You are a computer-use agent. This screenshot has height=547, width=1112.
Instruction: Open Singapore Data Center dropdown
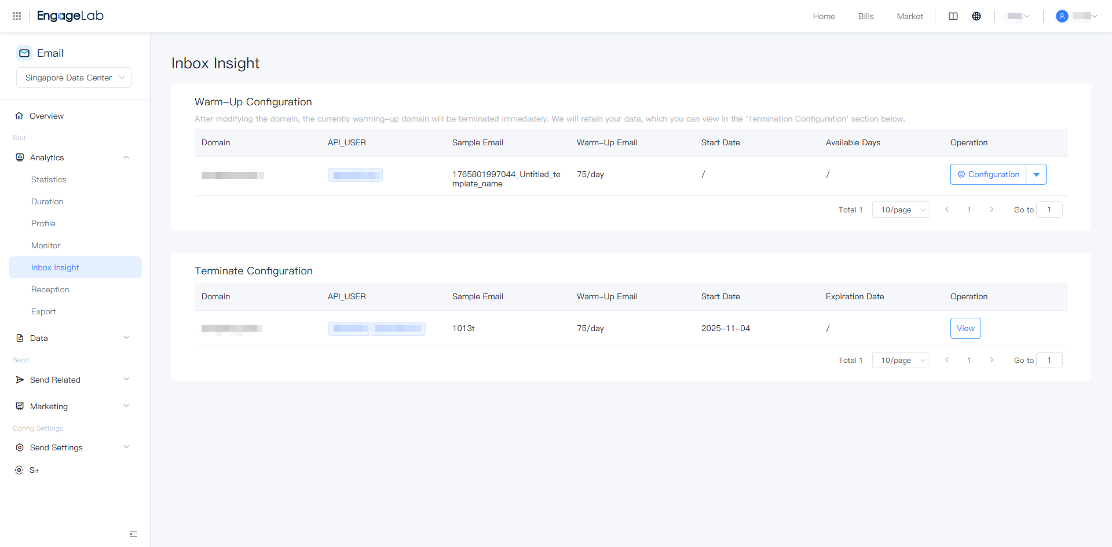(74, 78)
